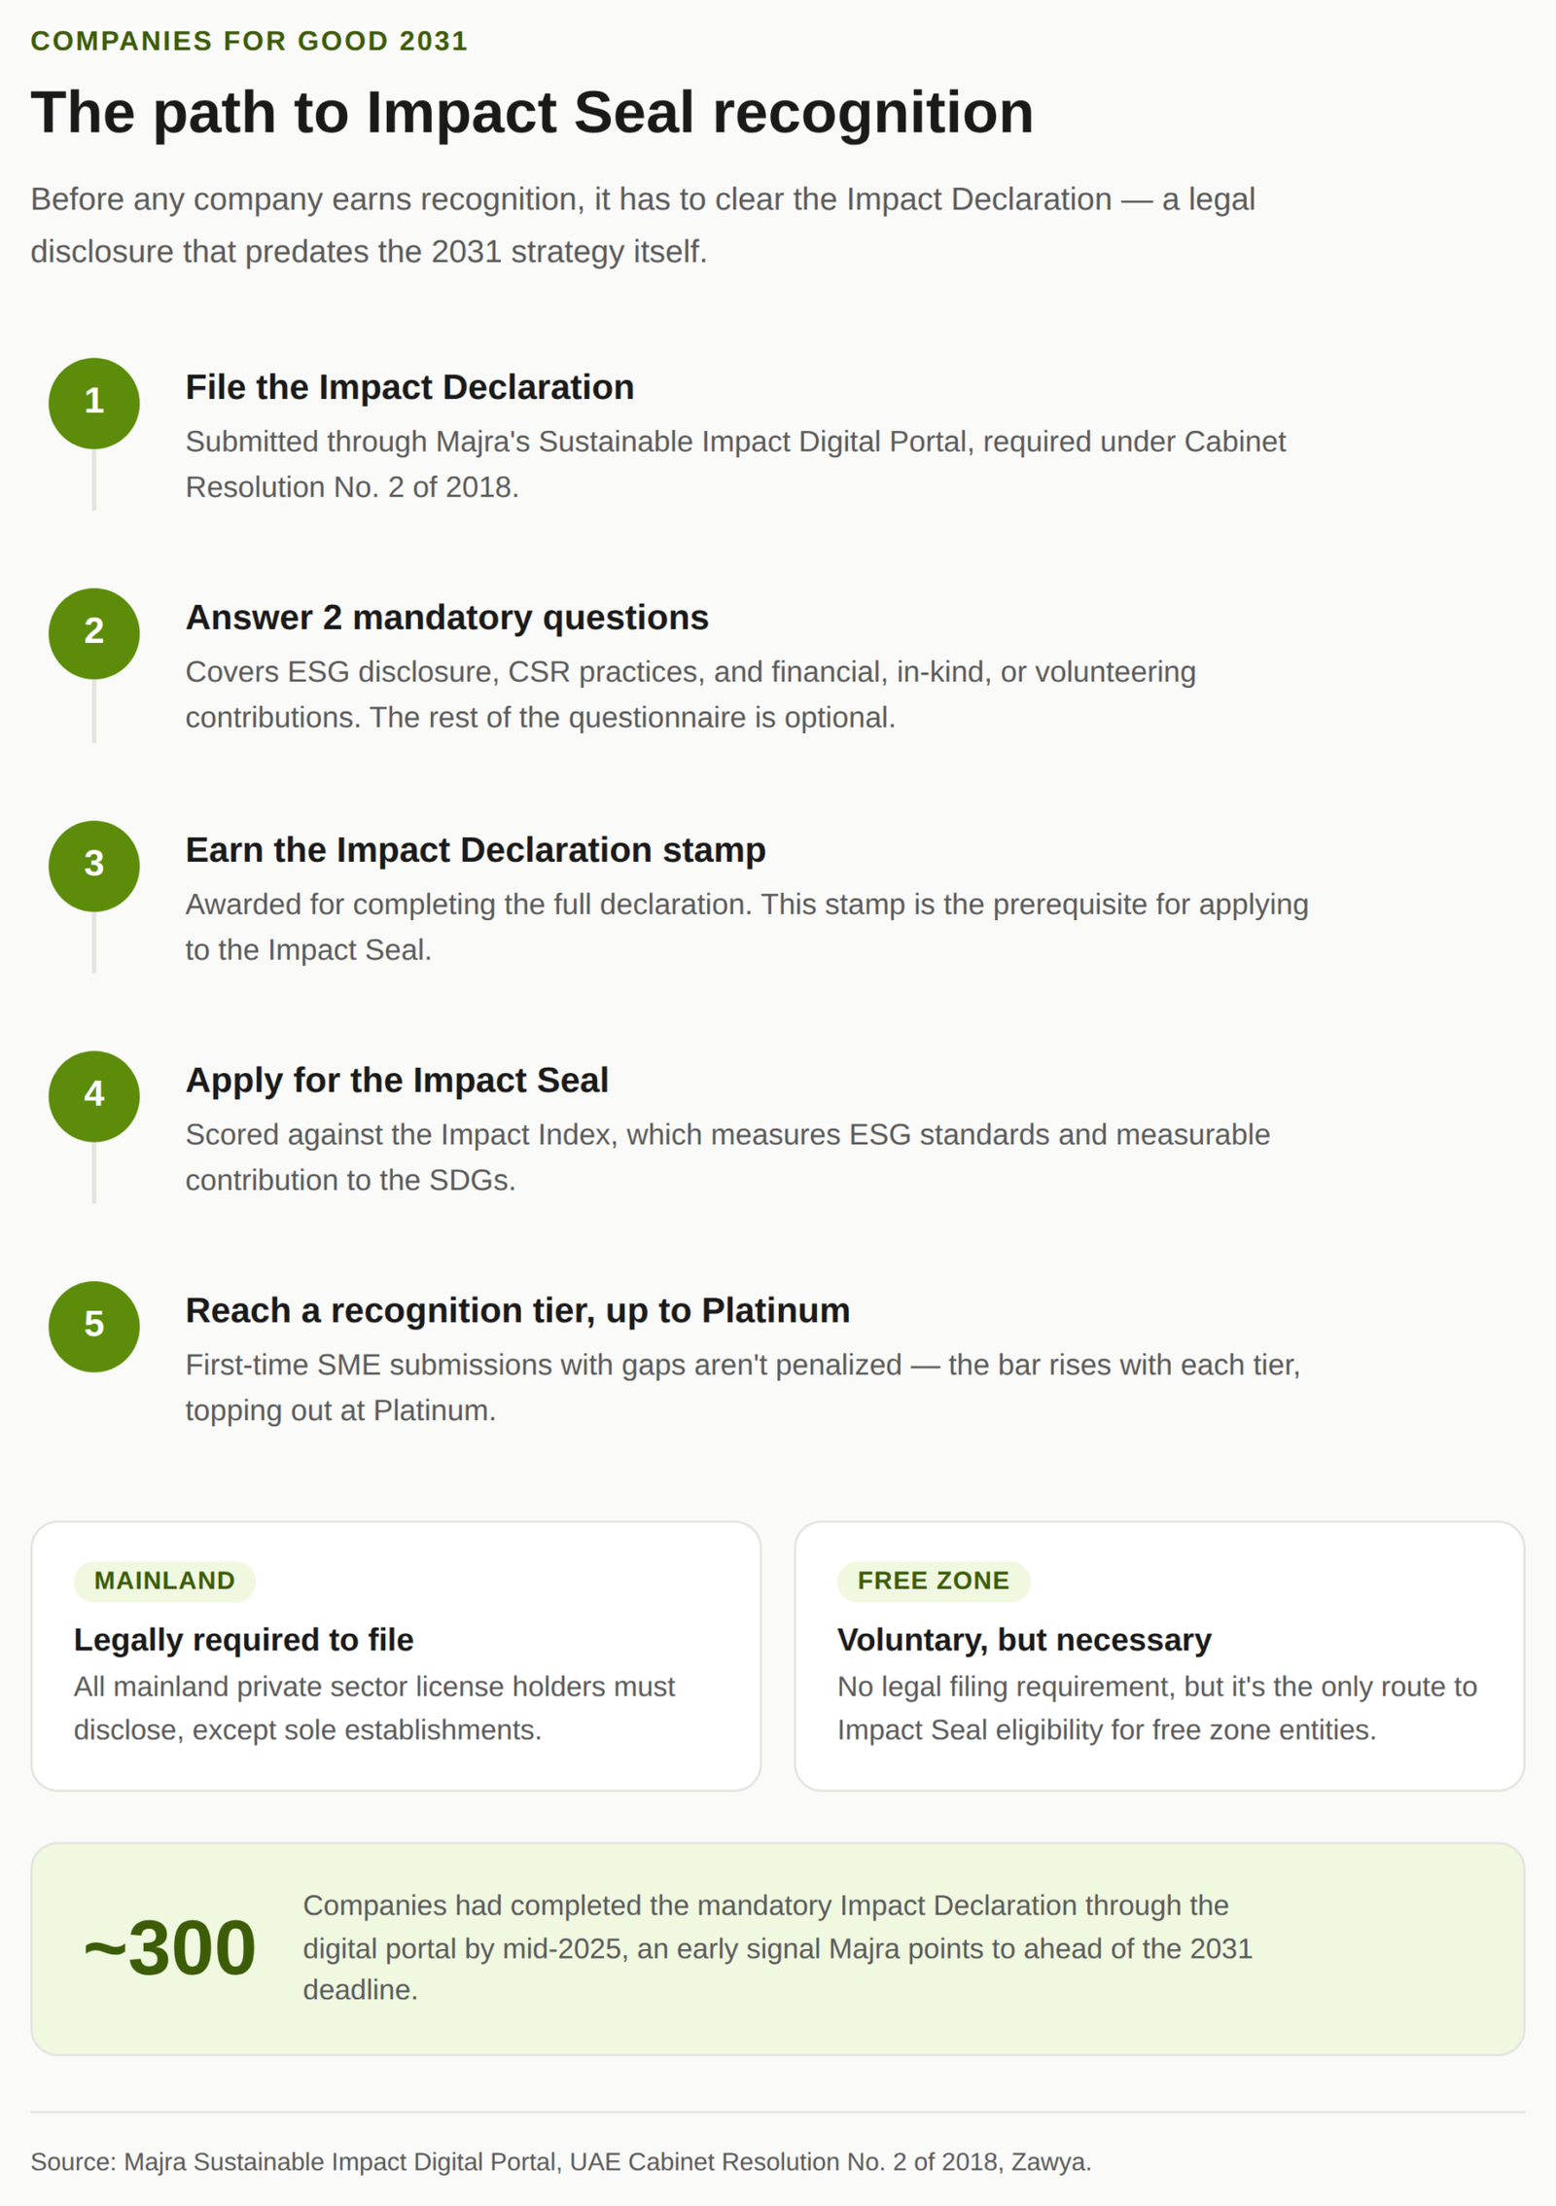Click the ~300 companies description text
Viewport: 1556px width, 2206px height.
[777, 1948]
